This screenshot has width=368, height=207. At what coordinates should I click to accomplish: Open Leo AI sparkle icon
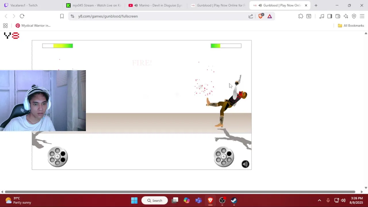click(346, 16)
